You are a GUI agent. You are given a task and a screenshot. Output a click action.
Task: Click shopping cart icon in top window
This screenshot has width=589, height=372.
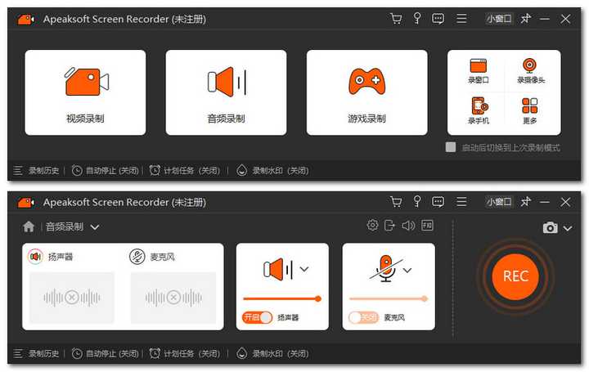tap(396, 19)
